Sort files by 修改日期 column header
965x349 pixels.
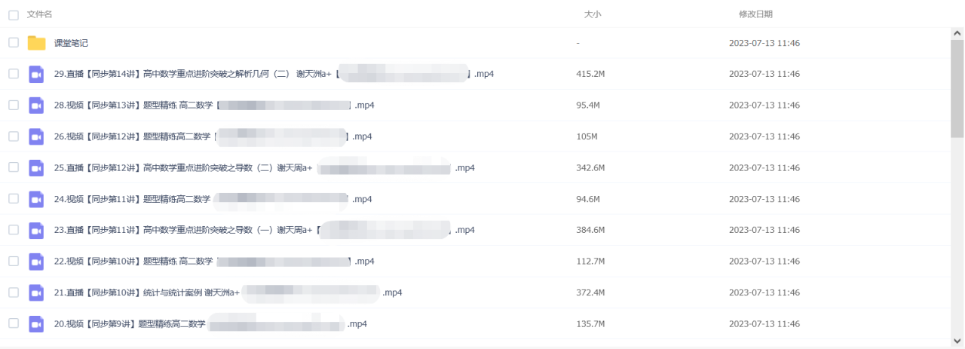click(755, 14)
